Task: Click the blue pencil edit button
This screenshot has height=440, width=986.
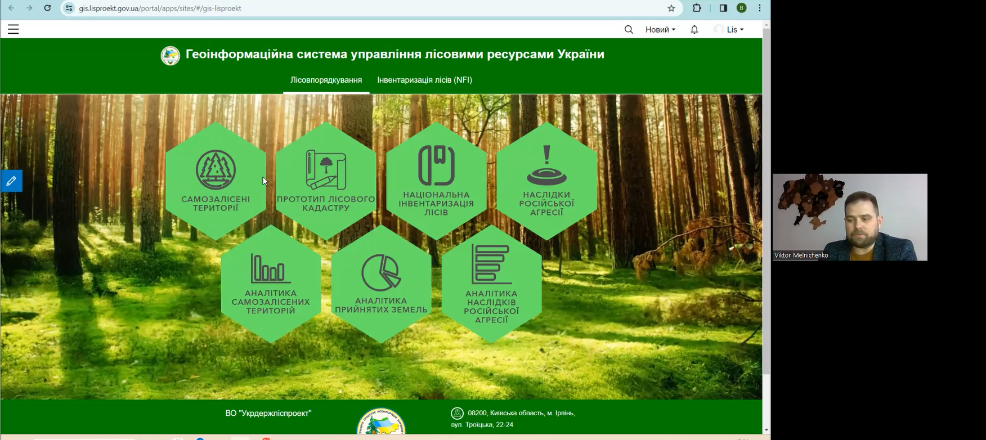Action: click(x=11, y=181)
